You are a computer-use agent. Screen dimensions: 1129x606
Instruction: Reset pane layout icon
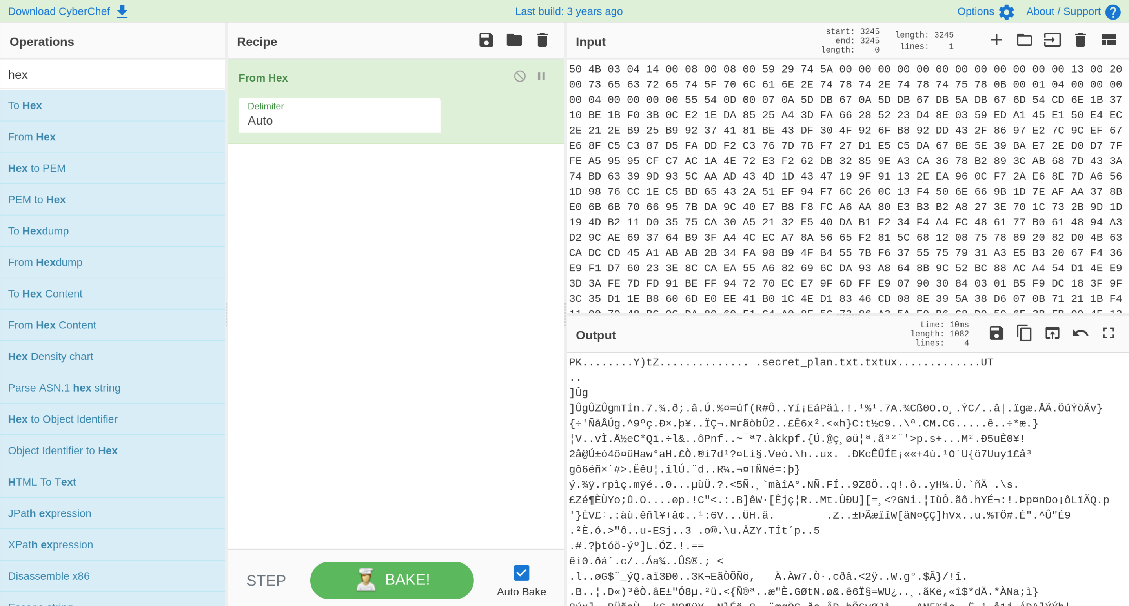click(x=1108, y=40)
